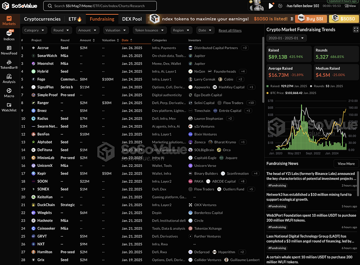Open the TokenBar sidebar icon
Screen dimensions: 360x265
coord(9,64)
